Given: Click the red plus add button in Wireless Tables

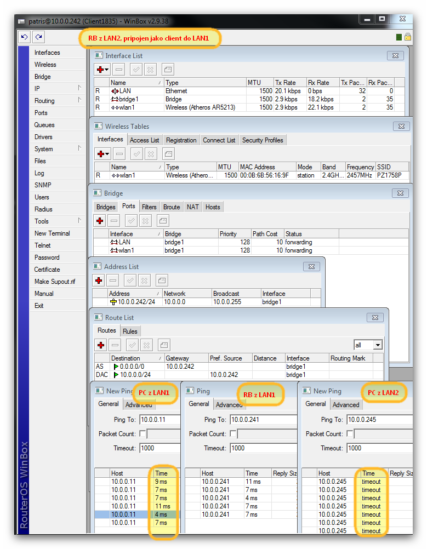Looking at the screenshot, I should pos(101,154).
